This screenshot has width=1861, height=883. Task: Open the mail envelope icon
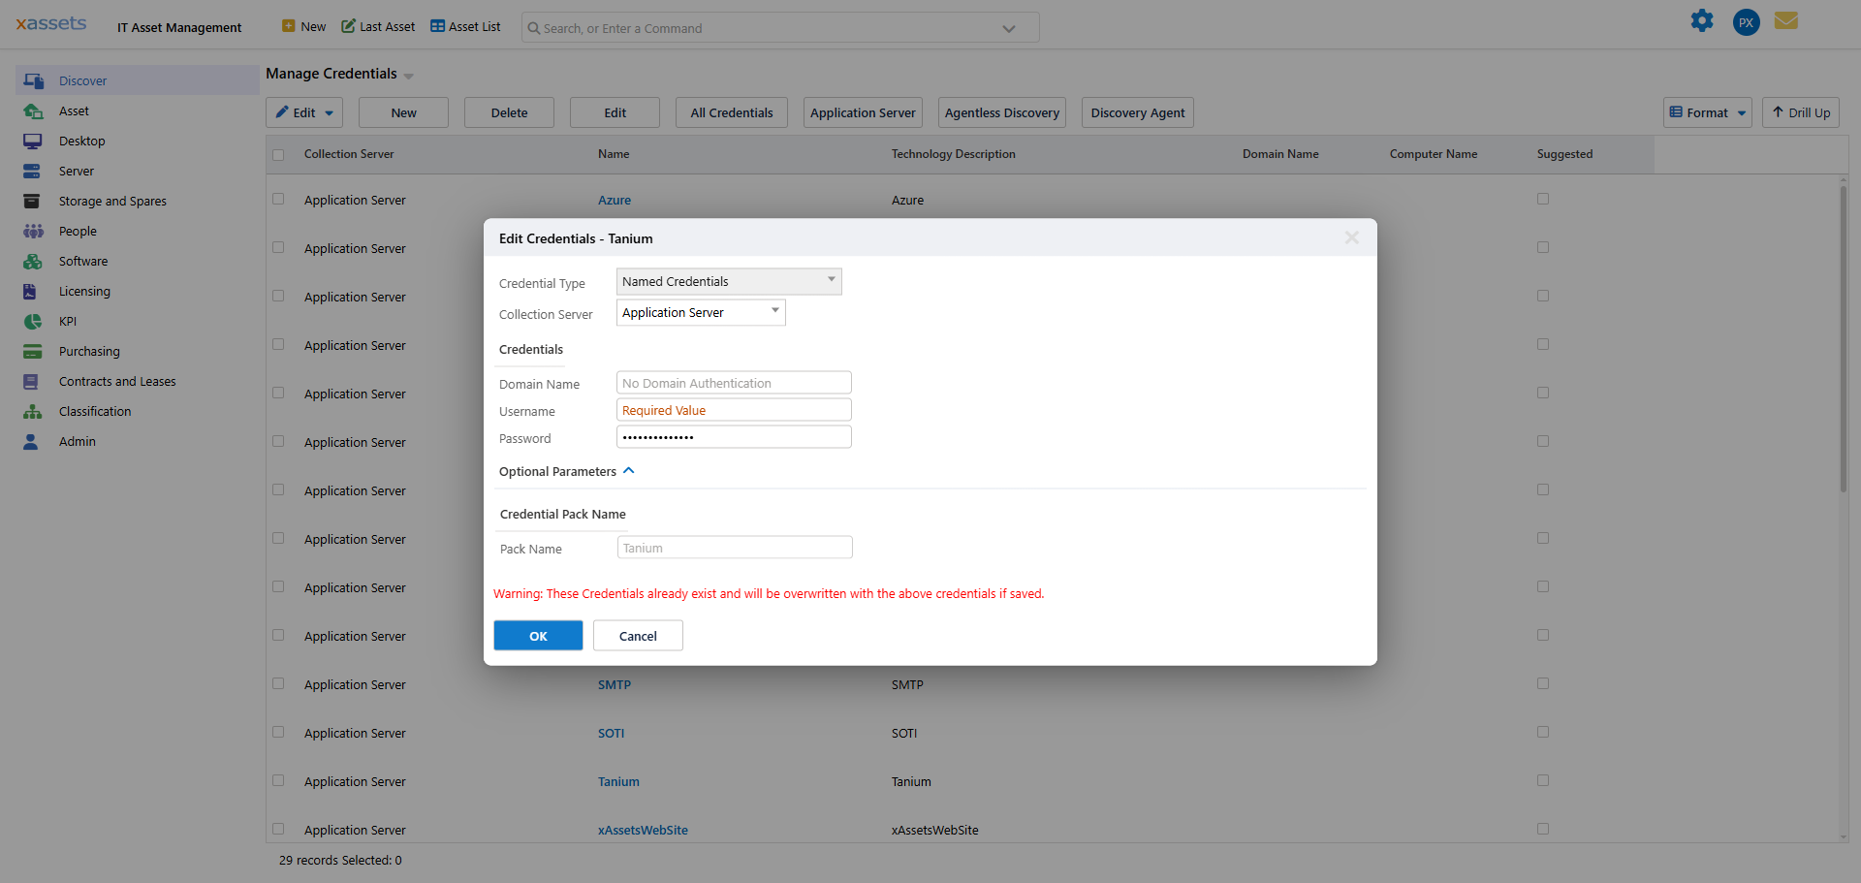point(1786,21)
